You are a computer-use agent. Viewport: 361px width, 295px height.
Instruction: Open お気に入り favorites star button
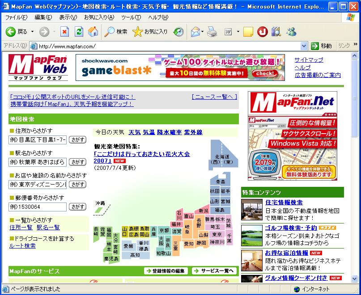[x=150, y=32]
